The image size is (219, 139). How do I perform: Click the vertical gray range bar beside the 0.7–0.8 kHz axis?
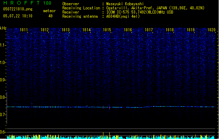coord(7,108)
